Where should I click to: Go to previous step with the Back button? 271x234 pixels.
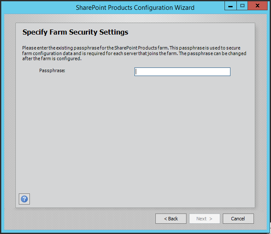[171, 219]
